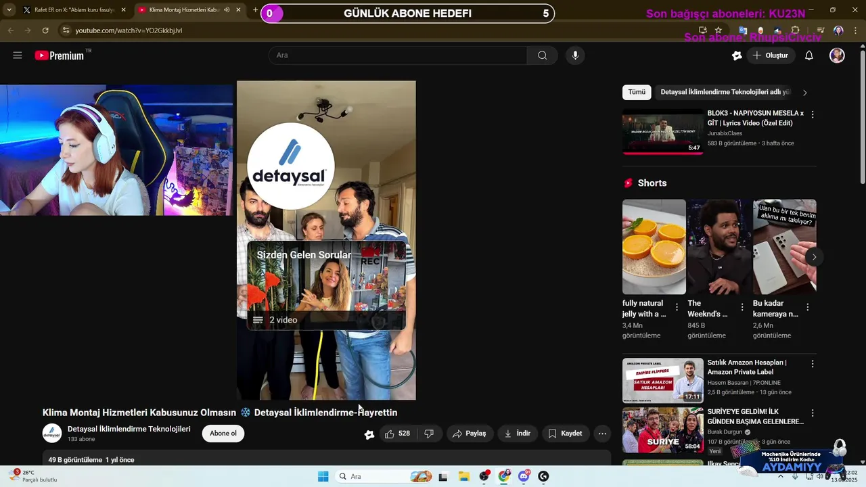
Task: Click the Oluştur create button
Action: coord(771,55)
